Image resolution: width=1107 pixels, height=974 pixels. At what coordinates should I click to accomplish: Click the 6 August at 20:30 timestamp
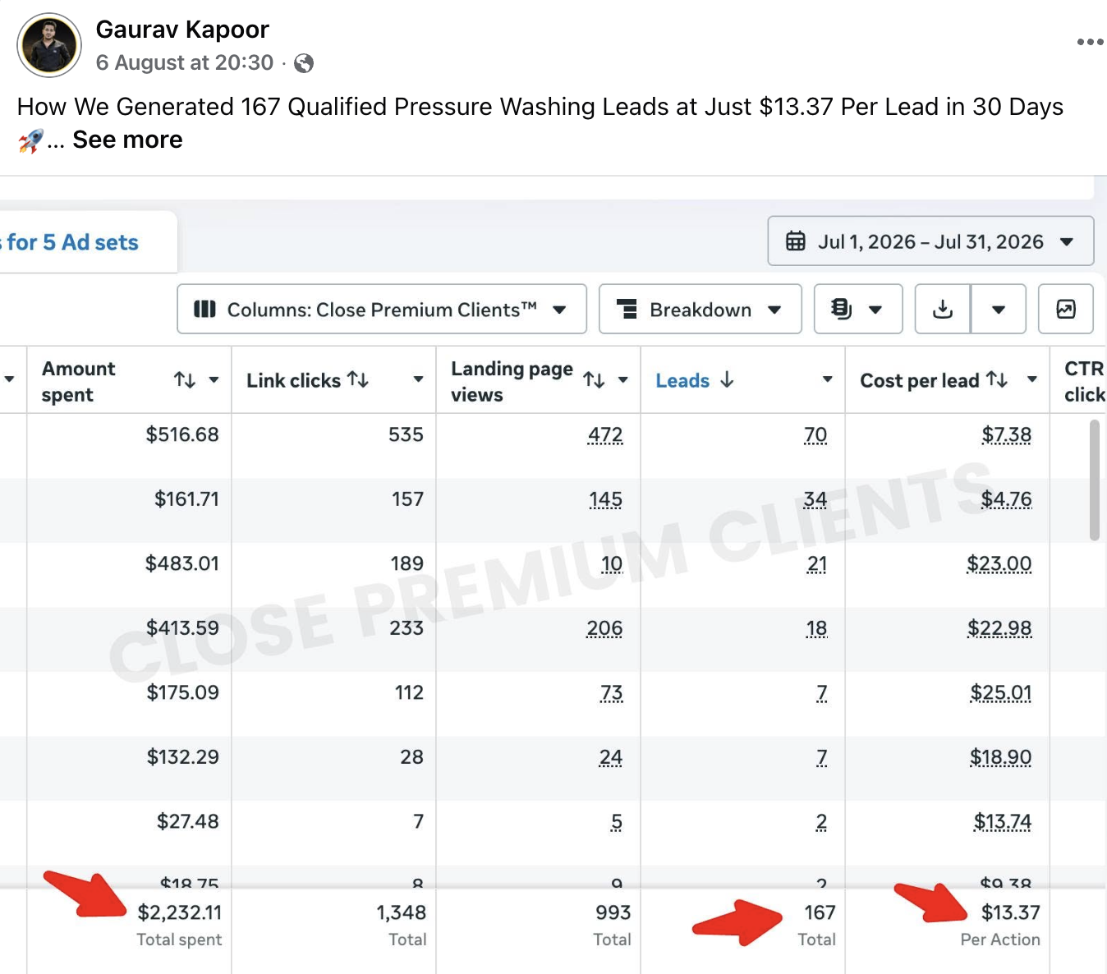point(185,63)
